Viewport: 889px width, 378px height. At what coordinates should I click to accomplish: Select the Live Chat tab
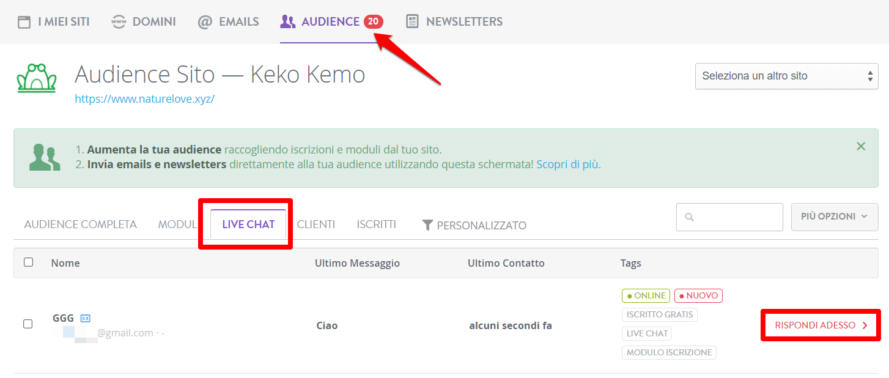[248, 224]
